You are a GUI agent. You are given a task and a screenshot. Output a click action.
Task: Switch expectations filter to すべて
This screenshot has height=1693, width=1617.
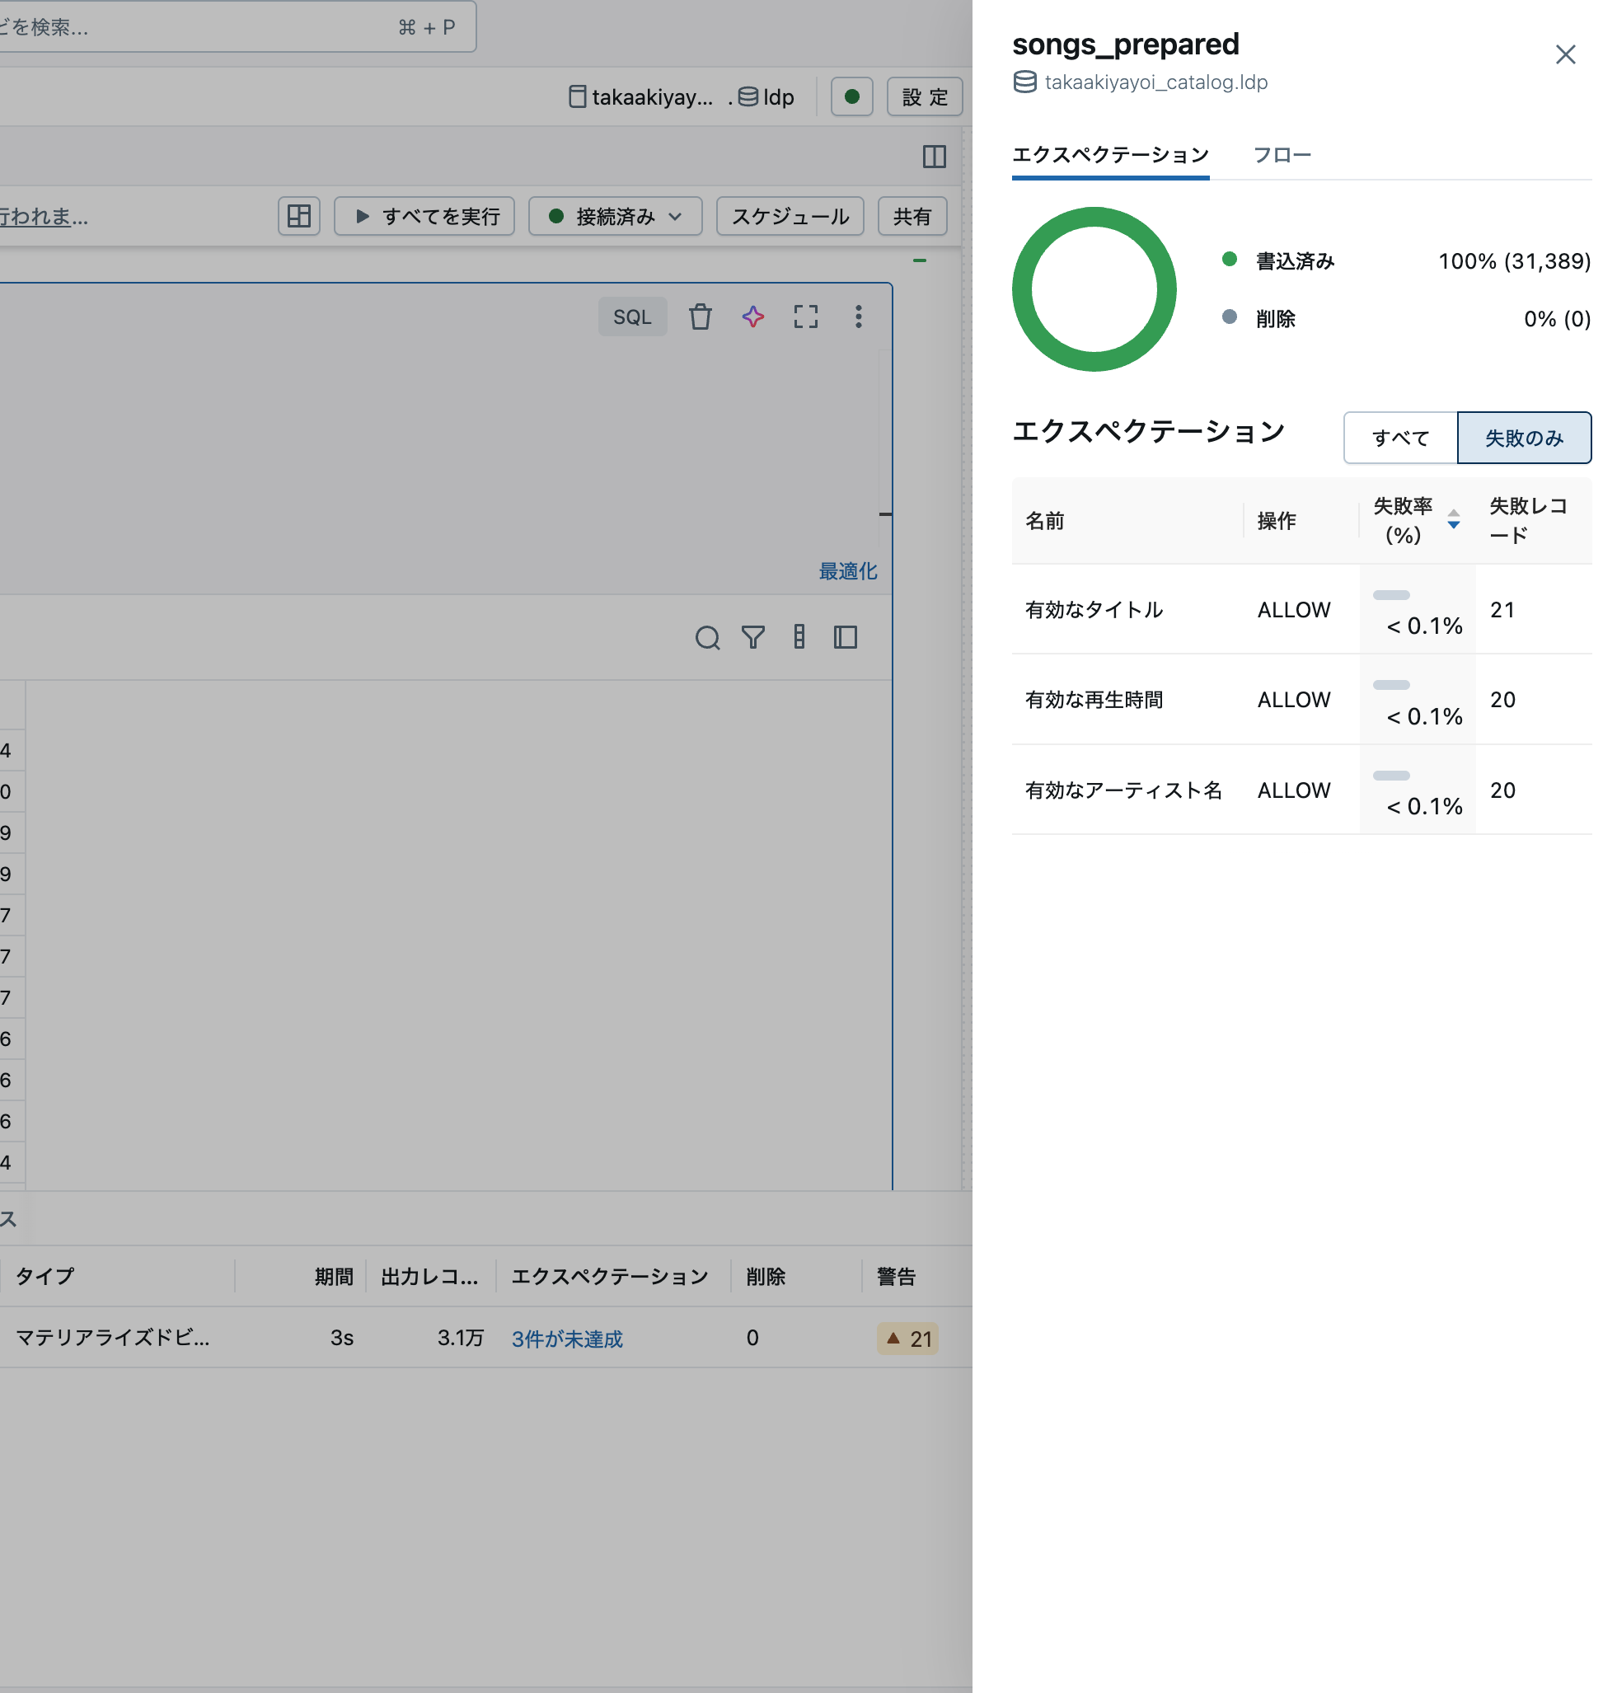click(1399, 438)
